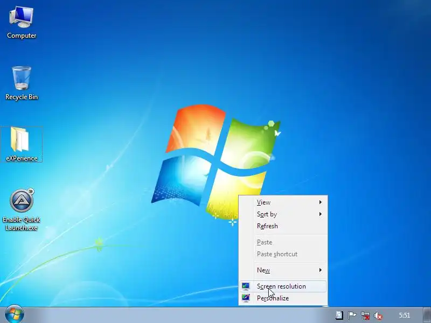Click the greyed-out Paste entry
Image resolution: width=431 pixels, height=323 pixels.
coord(283,242)
